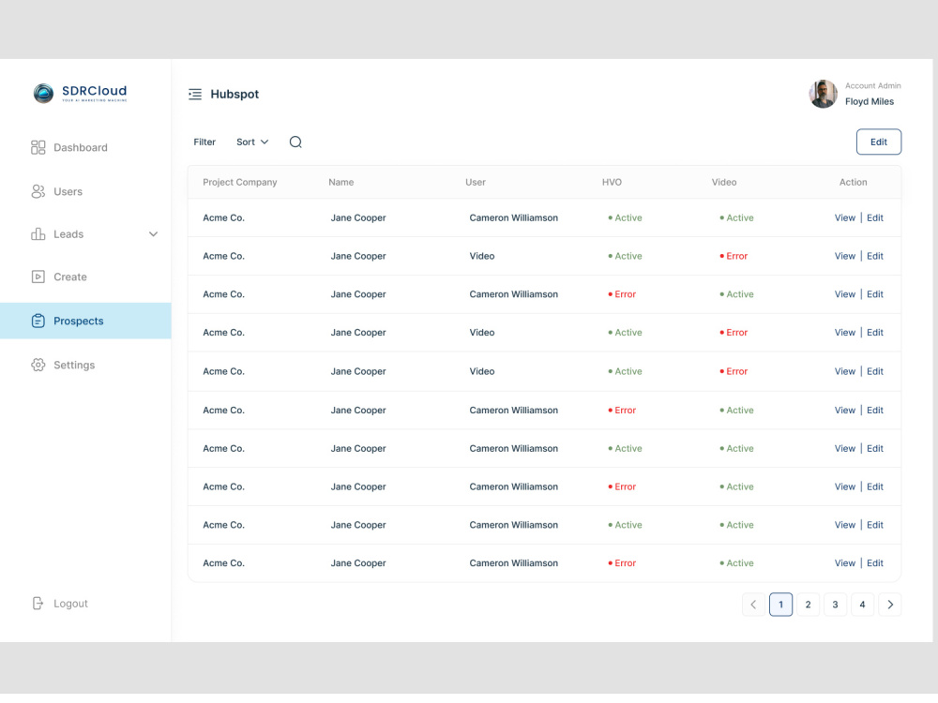Click user Video cell in fourth row
The width and height of the screenshot is (938, 703).
pyautogui.click(x=482, y=333)
